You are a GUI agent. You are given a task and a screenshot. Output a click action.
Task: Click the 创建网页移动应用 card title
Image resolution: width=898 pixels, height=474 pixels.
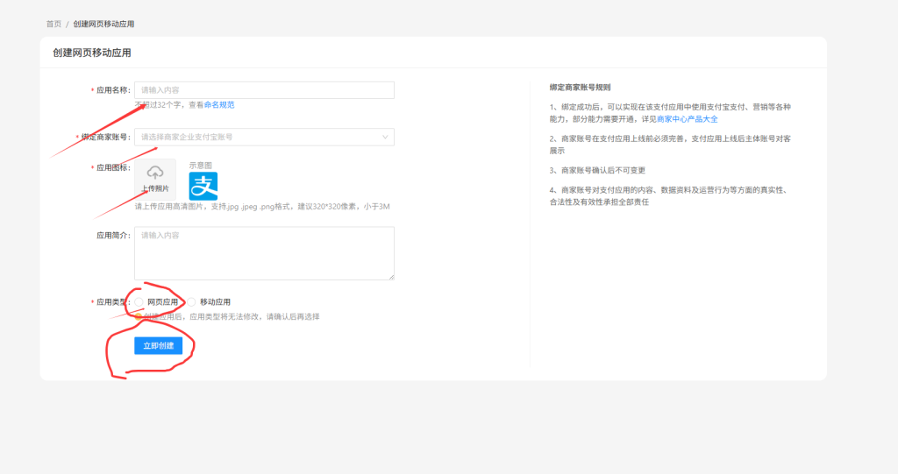point(92,53)
